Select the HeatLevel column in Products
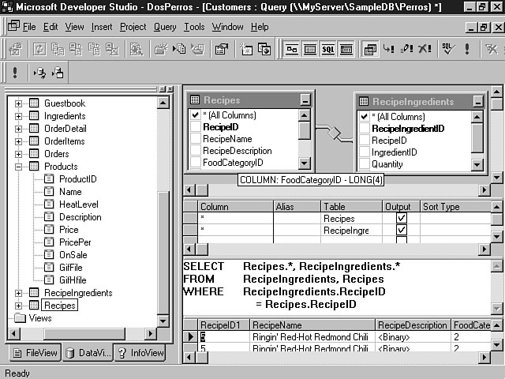 pos(80,205)
